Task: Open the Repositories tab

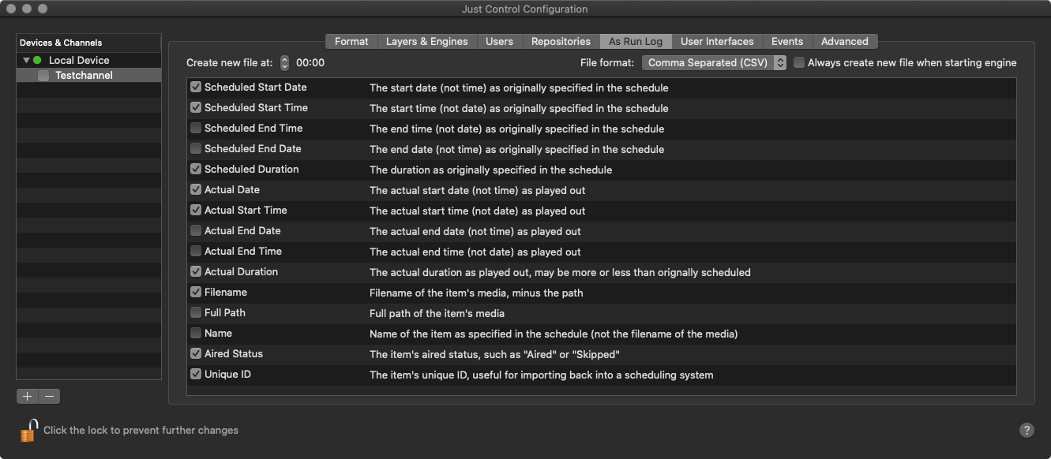Action: (561, 41)
